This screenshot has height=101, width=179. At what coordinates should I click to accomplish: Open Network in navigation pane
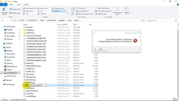point(8,80)
